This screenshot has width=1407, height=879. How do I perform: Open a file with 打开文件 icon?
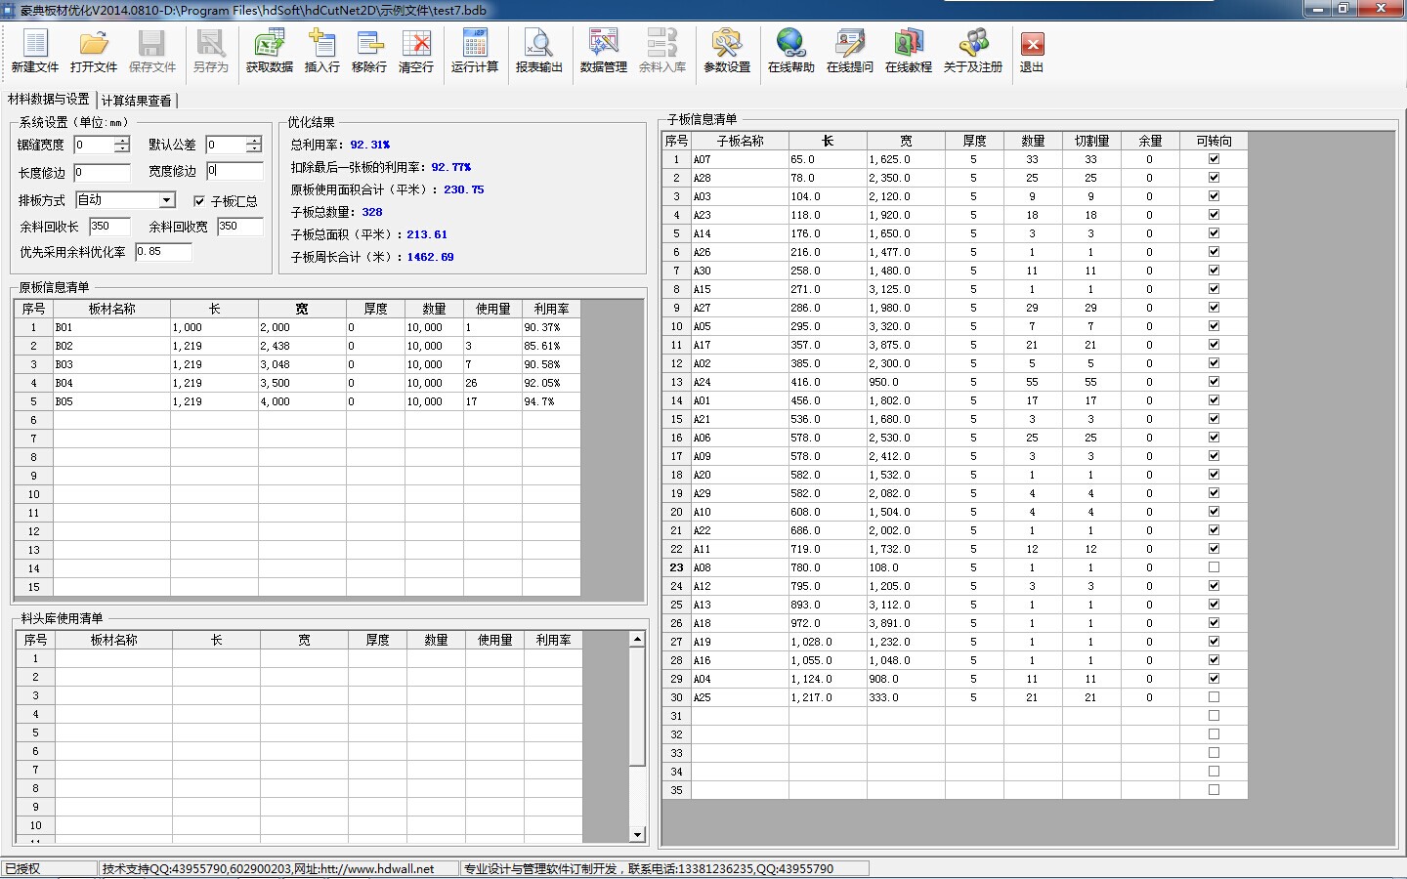[x=94, y=51]
